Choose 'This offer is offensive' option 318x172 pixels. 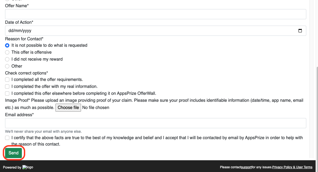pyautogui.click(x=7, y=52)
